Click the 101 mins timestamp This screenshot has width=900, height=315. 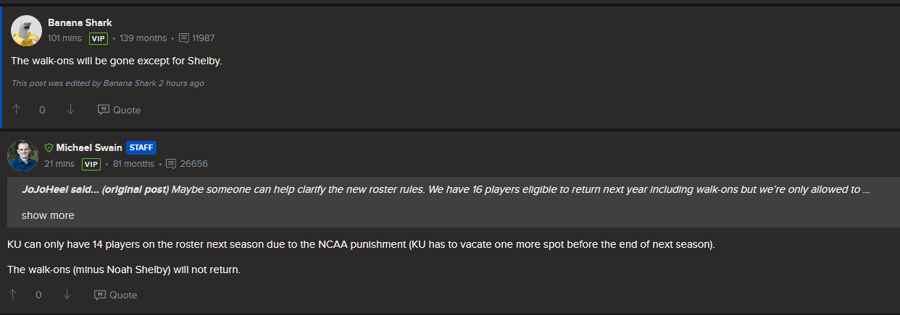[x=64, y=38]
